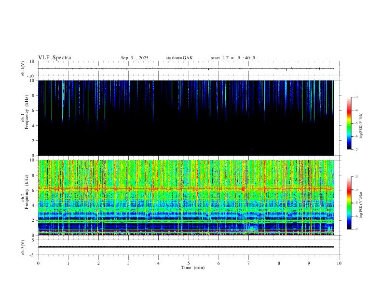Click time axis tick label "0"

[x=38, y=263]
